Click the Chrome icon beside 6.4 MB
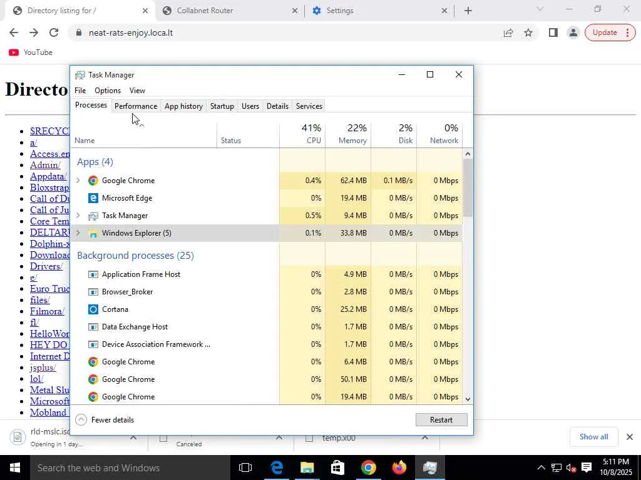The height and width of the screenshot is (480, 641). pos(93,362)
